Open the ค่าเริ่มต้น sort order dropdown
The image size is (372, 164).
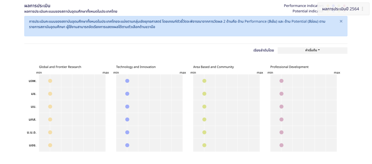point(312,50)
